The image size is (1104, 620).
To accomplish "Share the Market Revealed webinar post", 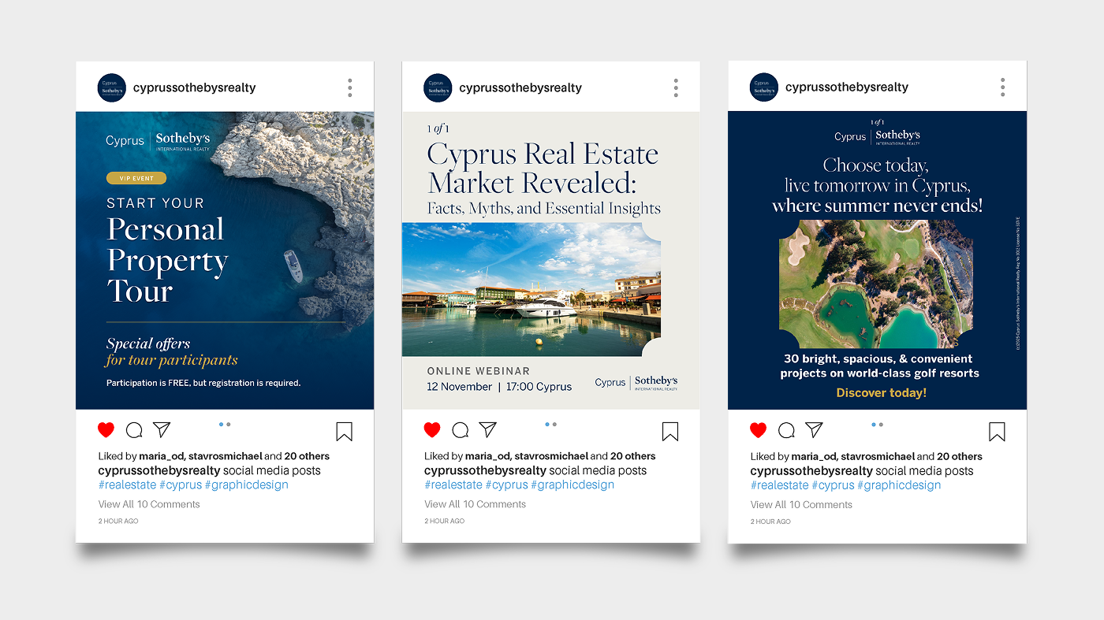I will (488, 429).
